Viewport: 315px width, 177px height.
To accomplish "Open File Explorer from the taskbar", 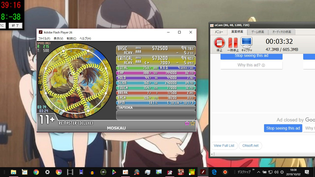I will tap(13, 172).
